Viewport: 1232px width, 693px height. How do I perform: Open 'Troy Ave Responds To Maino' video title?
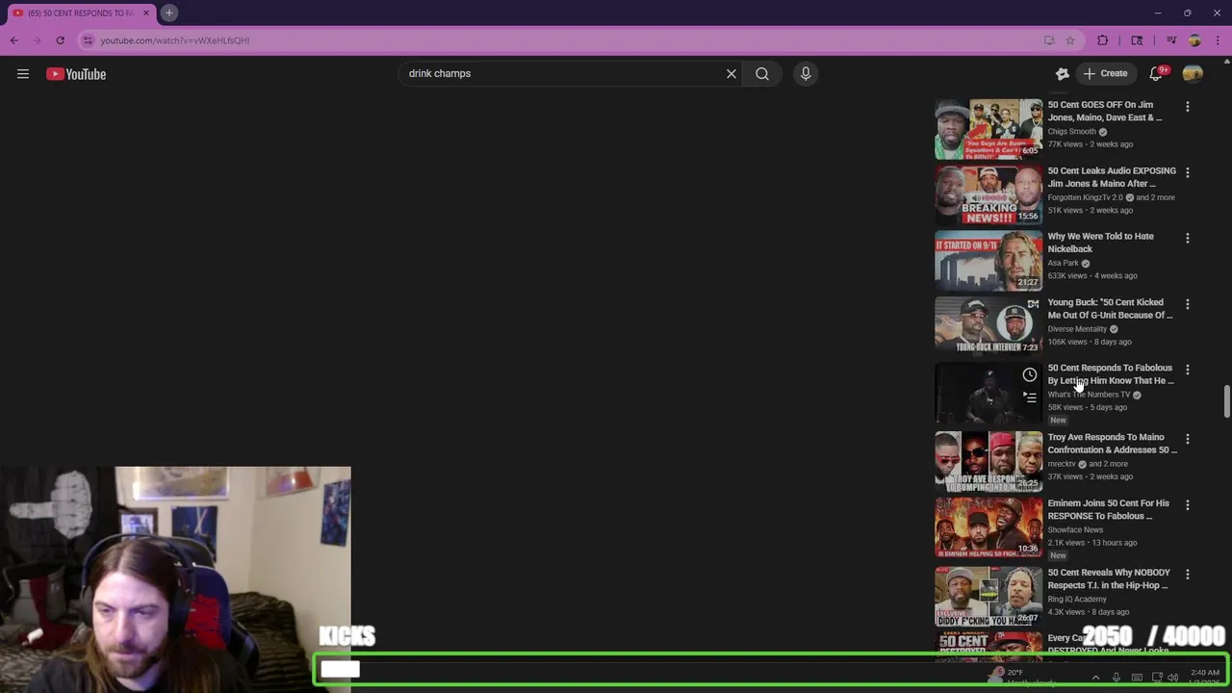click(1112, 443)
